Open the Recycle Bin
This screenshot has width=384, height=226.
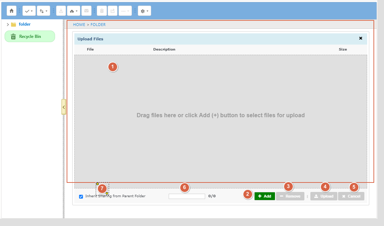point(30,36)
